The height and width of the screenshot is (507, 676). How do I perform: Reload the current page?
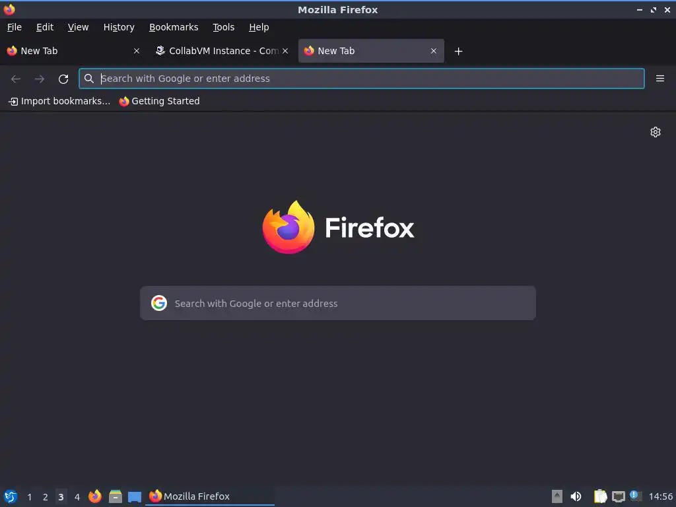click(63, 79)
